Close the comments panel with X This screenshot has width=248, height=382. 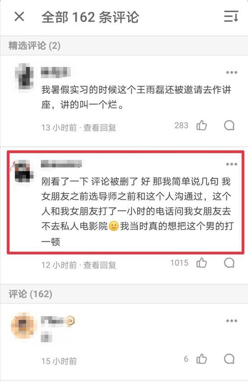(19, 17)
